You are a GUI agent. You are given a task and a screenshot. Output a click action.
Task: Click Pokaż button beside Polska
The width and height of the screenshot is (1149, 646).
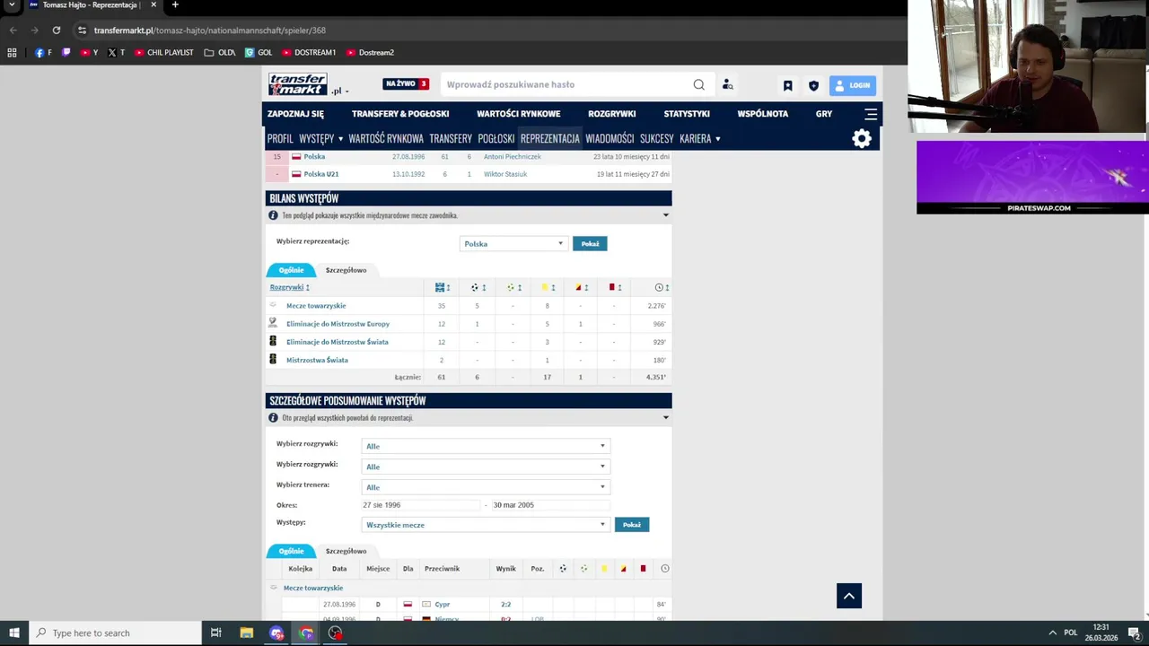click(x=590, y=243)
